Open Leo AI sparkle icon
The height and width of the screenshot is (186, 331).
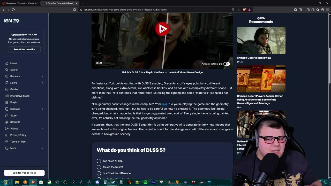click(318, 10)
